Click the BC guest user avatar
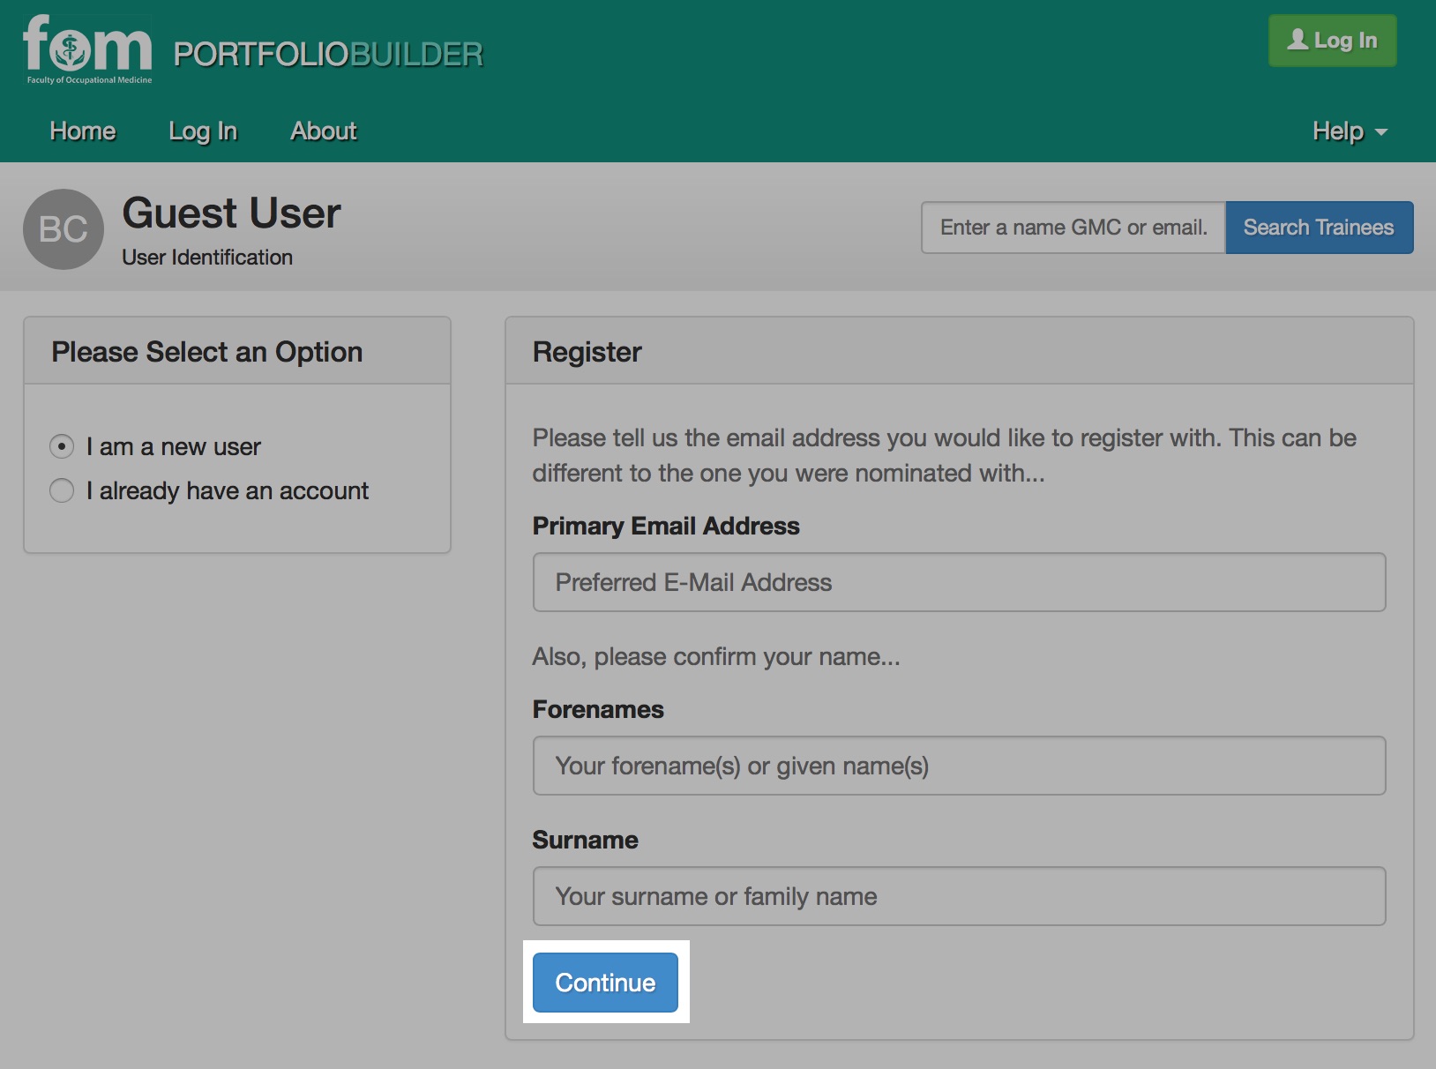Screen dimensions: 1436x1069 click(64, 229)
